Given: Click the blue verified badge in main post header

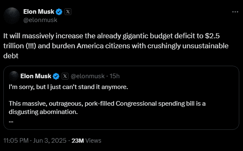Looking at the screenshot, I should click(x=59, y=12).
